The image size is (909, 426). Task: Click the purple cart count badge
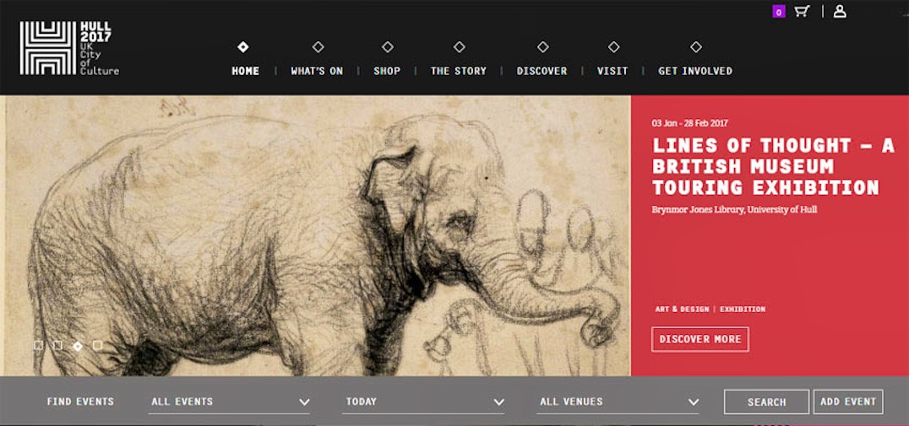tap(779, 12)
